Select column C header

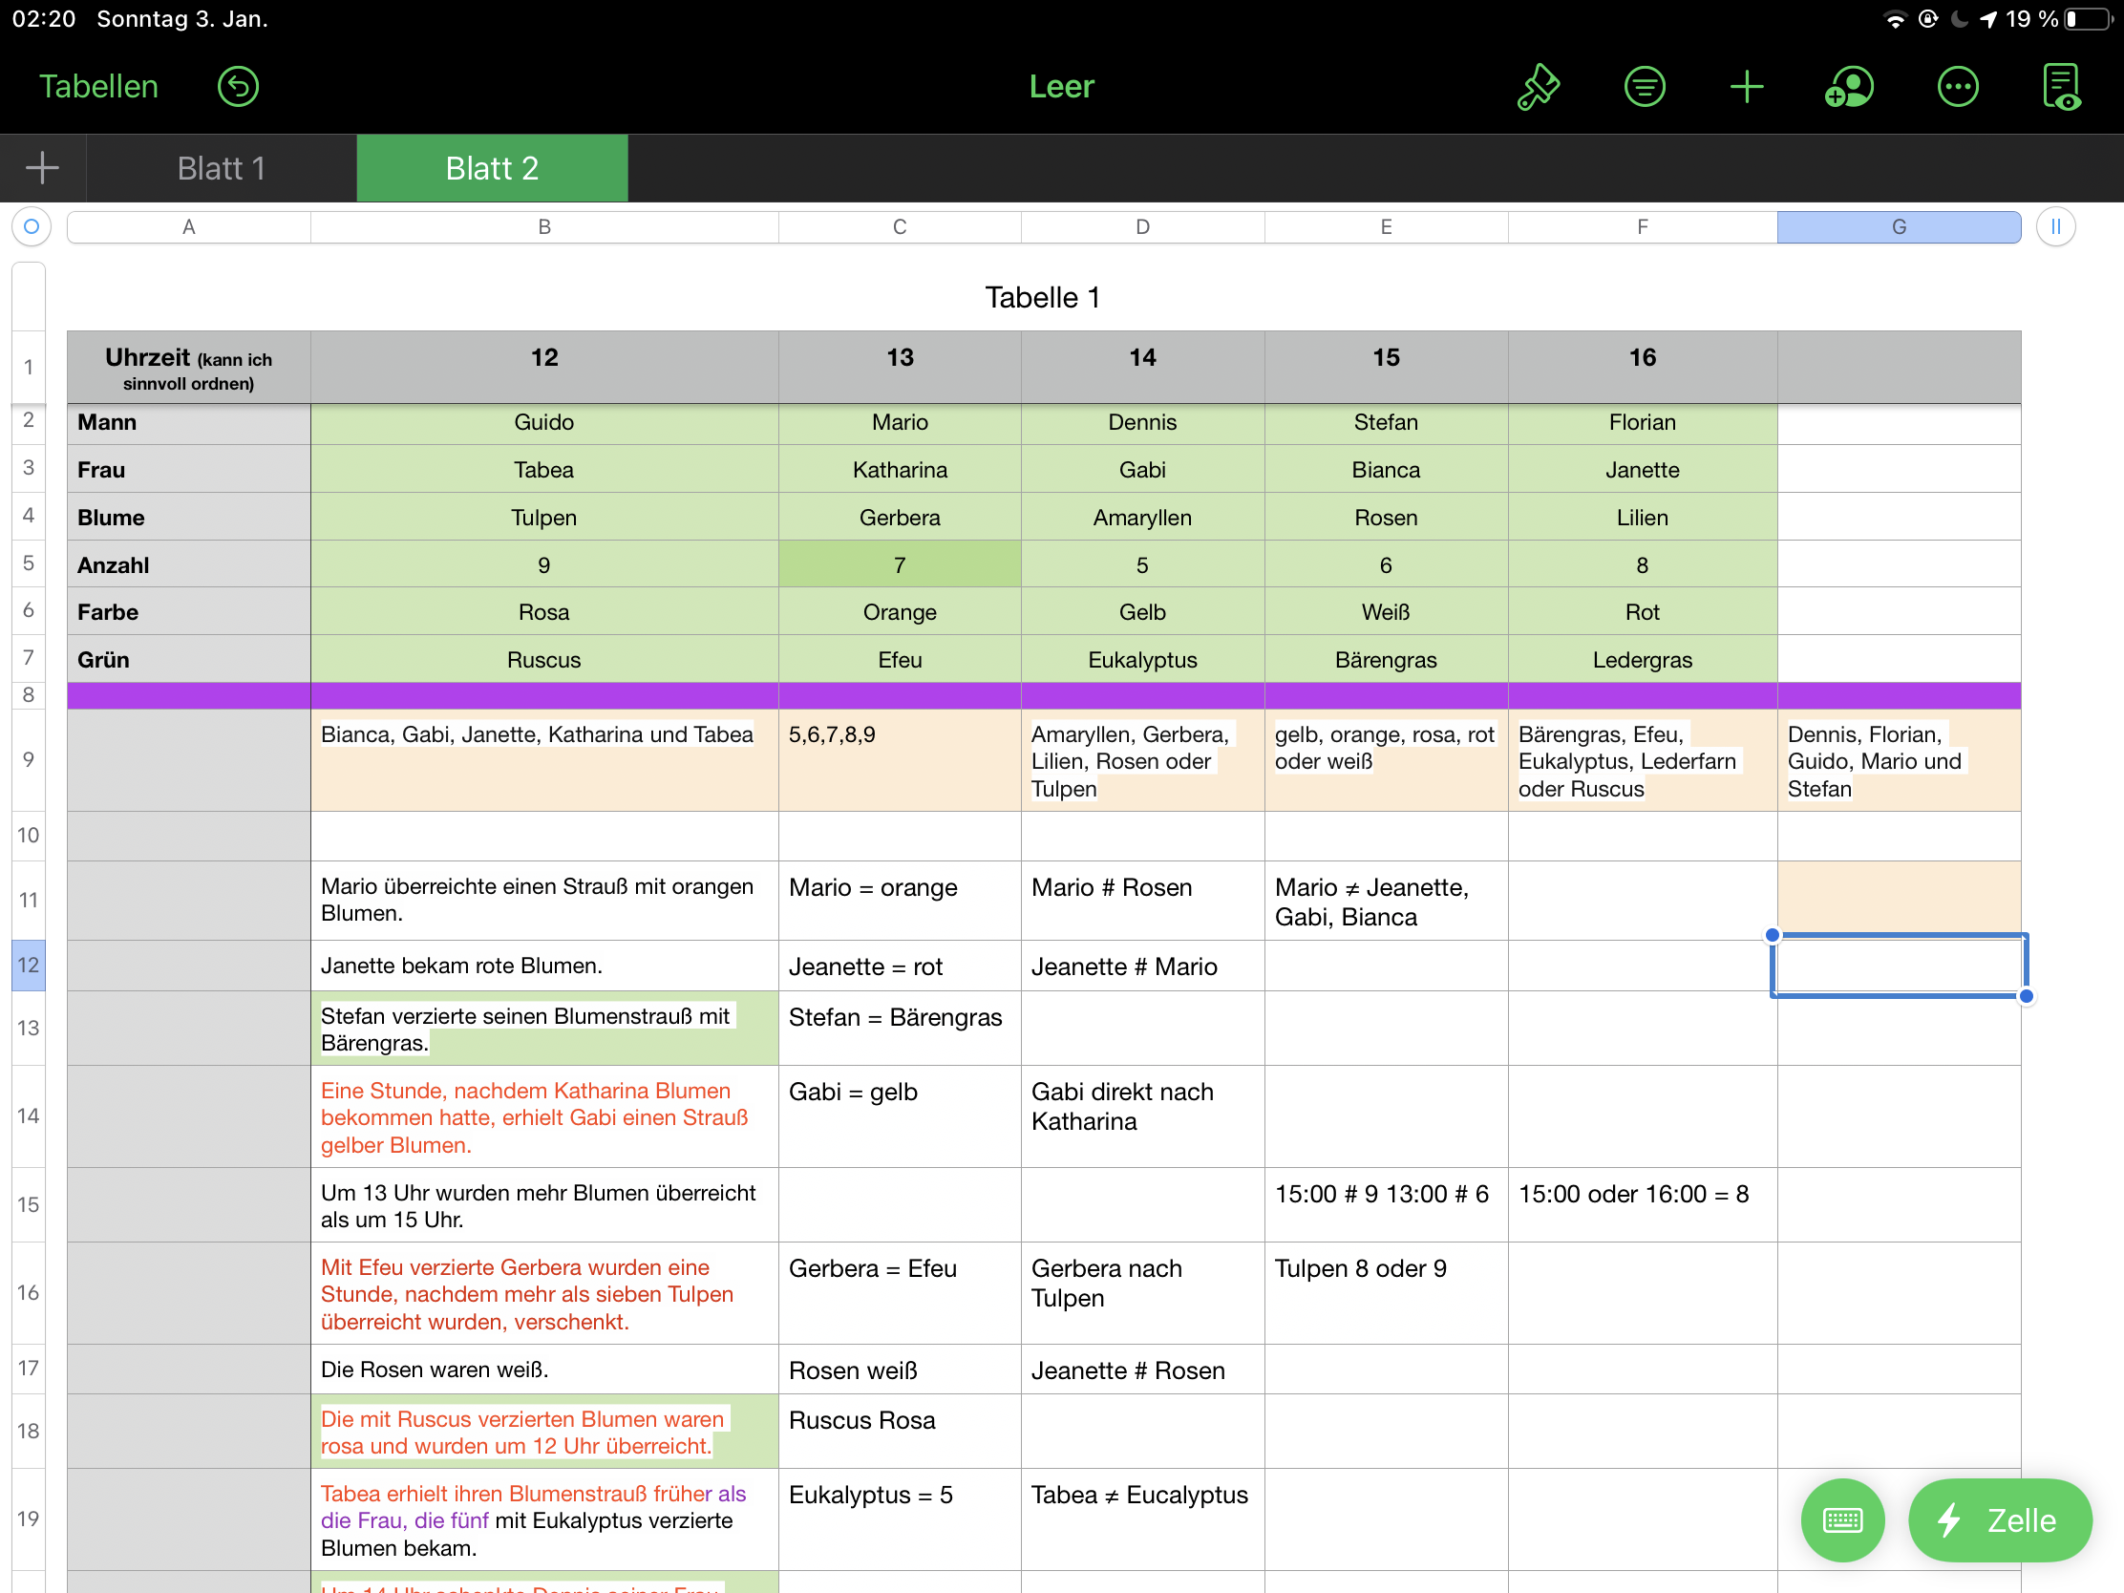tap(900, 226)
